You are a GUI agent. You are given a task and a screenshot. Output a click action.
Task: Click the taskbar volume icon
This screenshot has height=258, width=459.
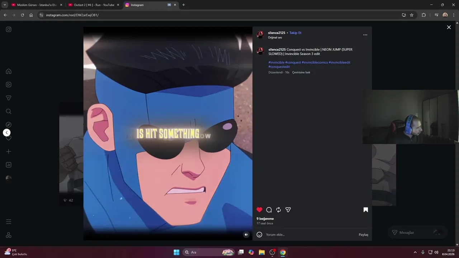pos(436,252)
